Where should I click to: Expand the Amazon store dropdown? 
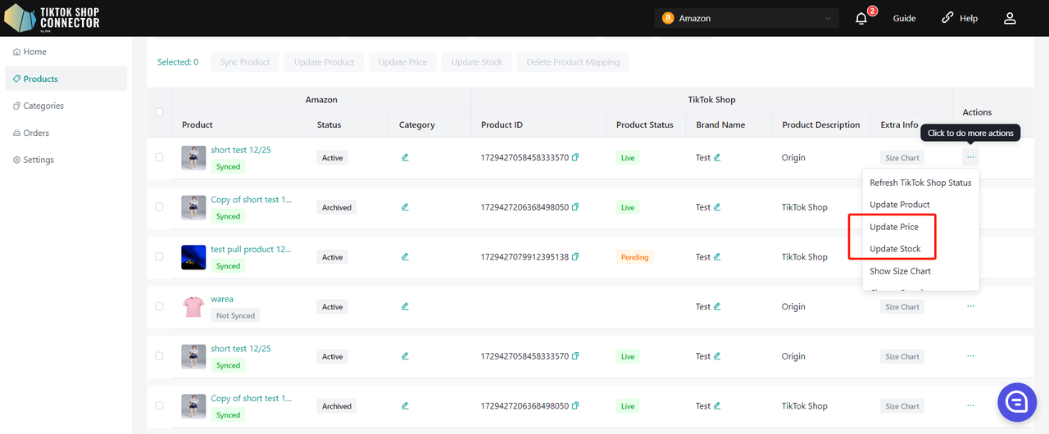click(747, 18)
